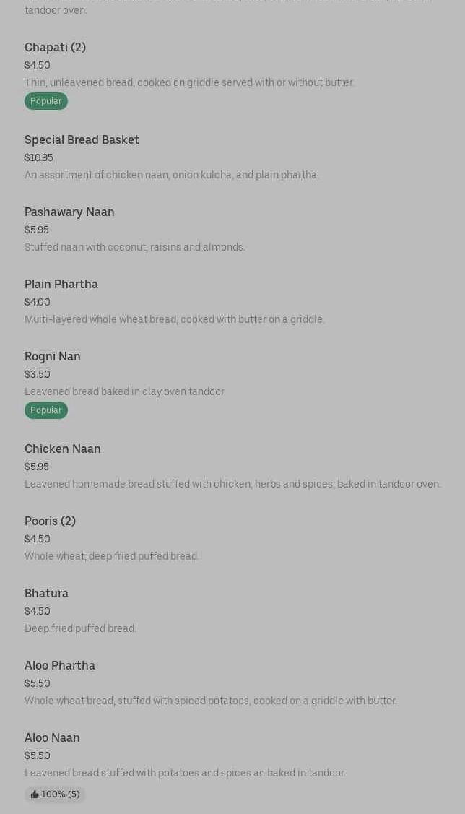Open the Chicken Naan menu item
This screenshot has height=814, width=465.
(63, 449)
